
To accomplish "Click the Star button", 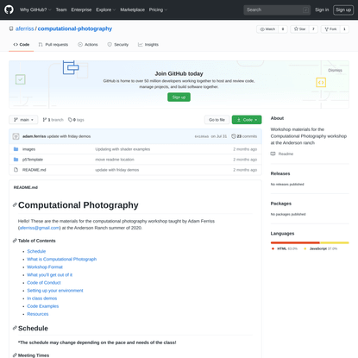I will pos(299,29).
